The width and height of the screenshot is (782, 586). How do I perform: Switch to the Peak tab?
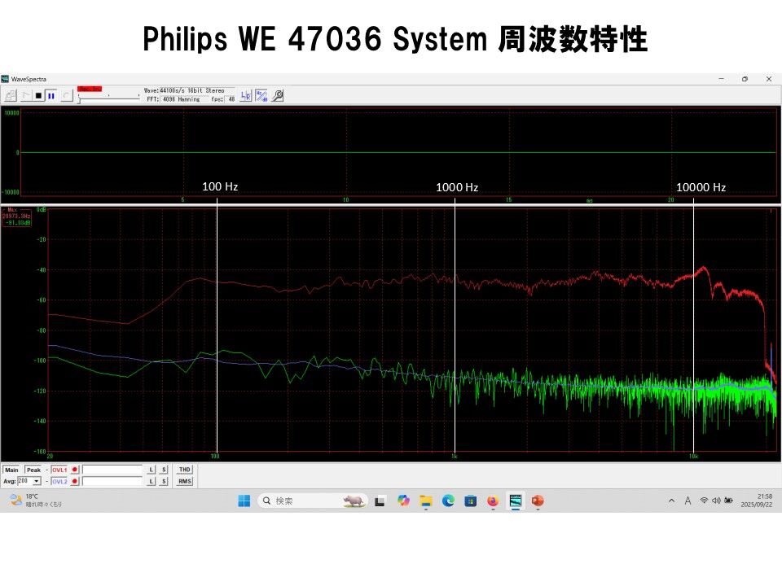[33, 470]
